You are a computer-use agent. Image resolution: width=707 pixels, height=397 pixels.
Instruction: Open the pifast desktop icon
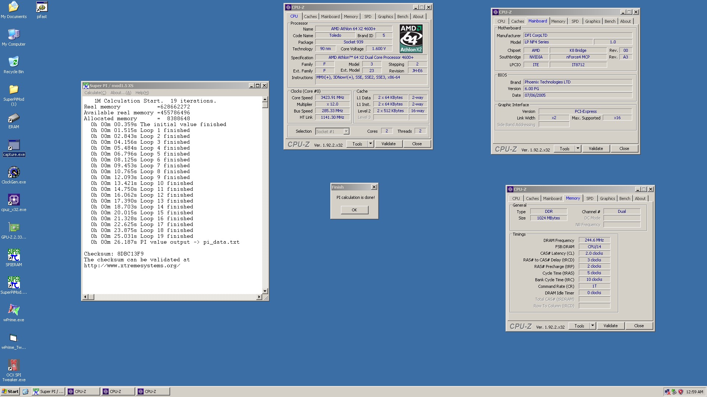(x=42, y=10)
